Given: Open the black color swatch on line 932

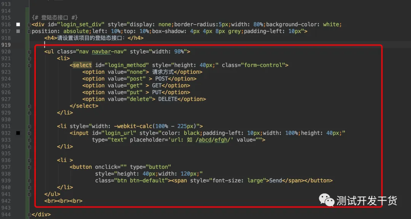Looking at the screenshot, I should 18,133.
